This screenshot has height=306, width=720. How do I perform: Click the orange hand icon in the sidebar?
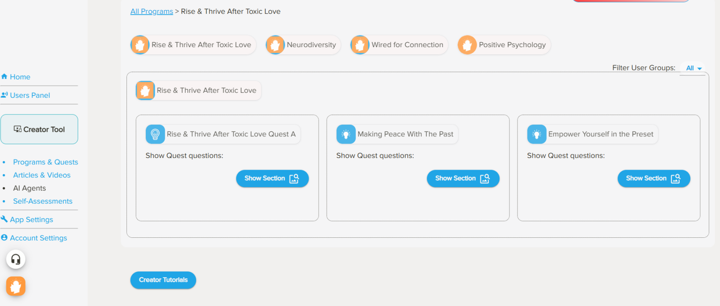16,286
